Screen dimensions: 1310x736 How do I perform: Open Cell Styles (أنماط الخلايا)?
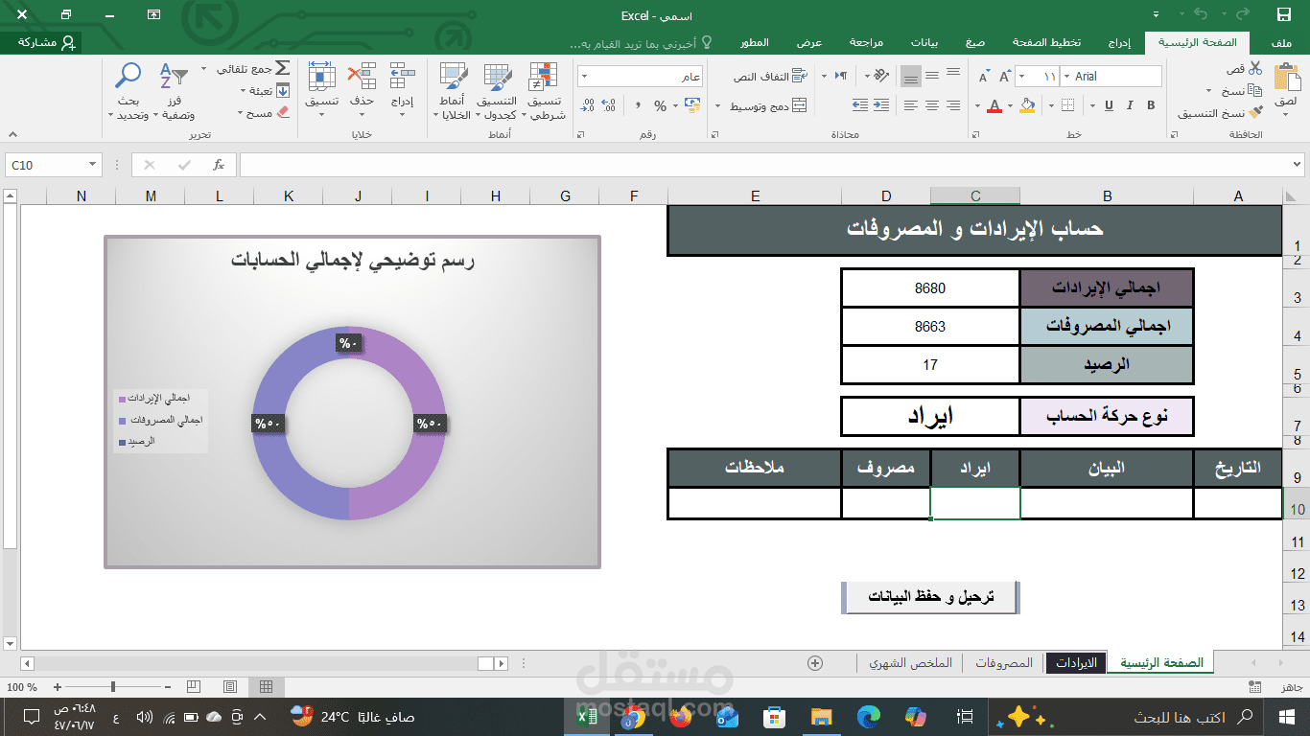453,92
